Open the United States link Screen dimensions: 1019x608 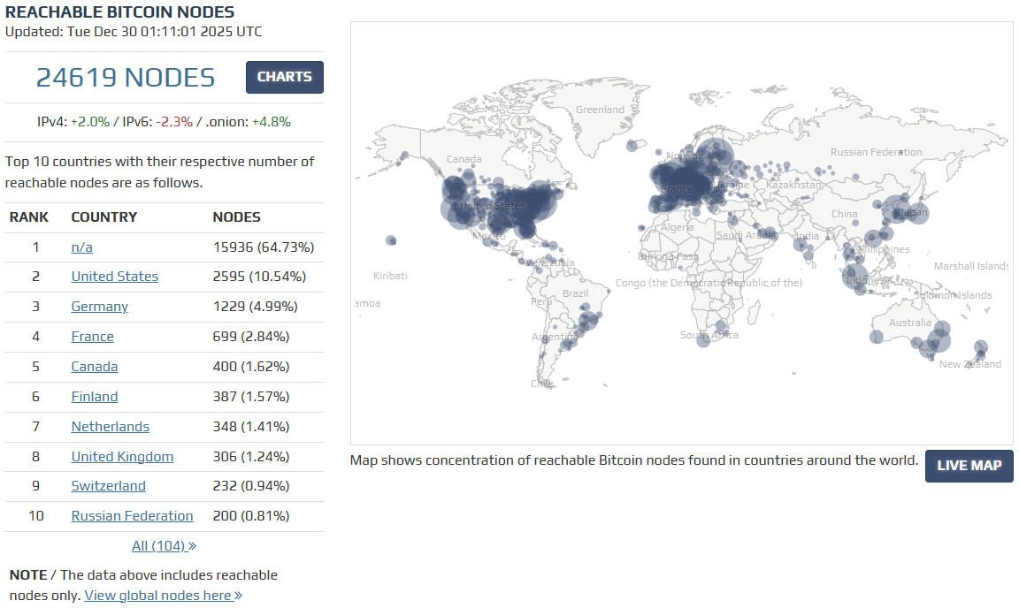tap(114, 277)
